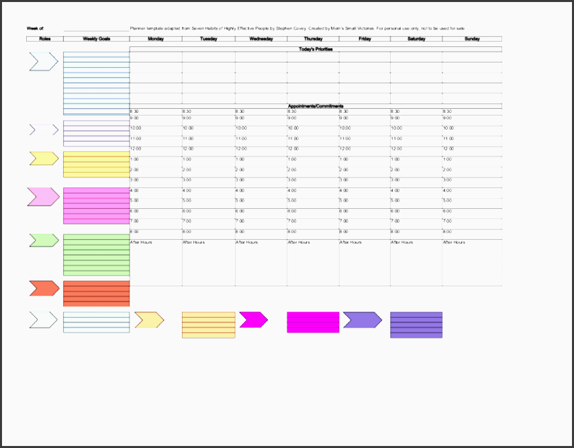574x448 pixels.
Task: Click the Tuesday column header
Action: tap(209, 39)
